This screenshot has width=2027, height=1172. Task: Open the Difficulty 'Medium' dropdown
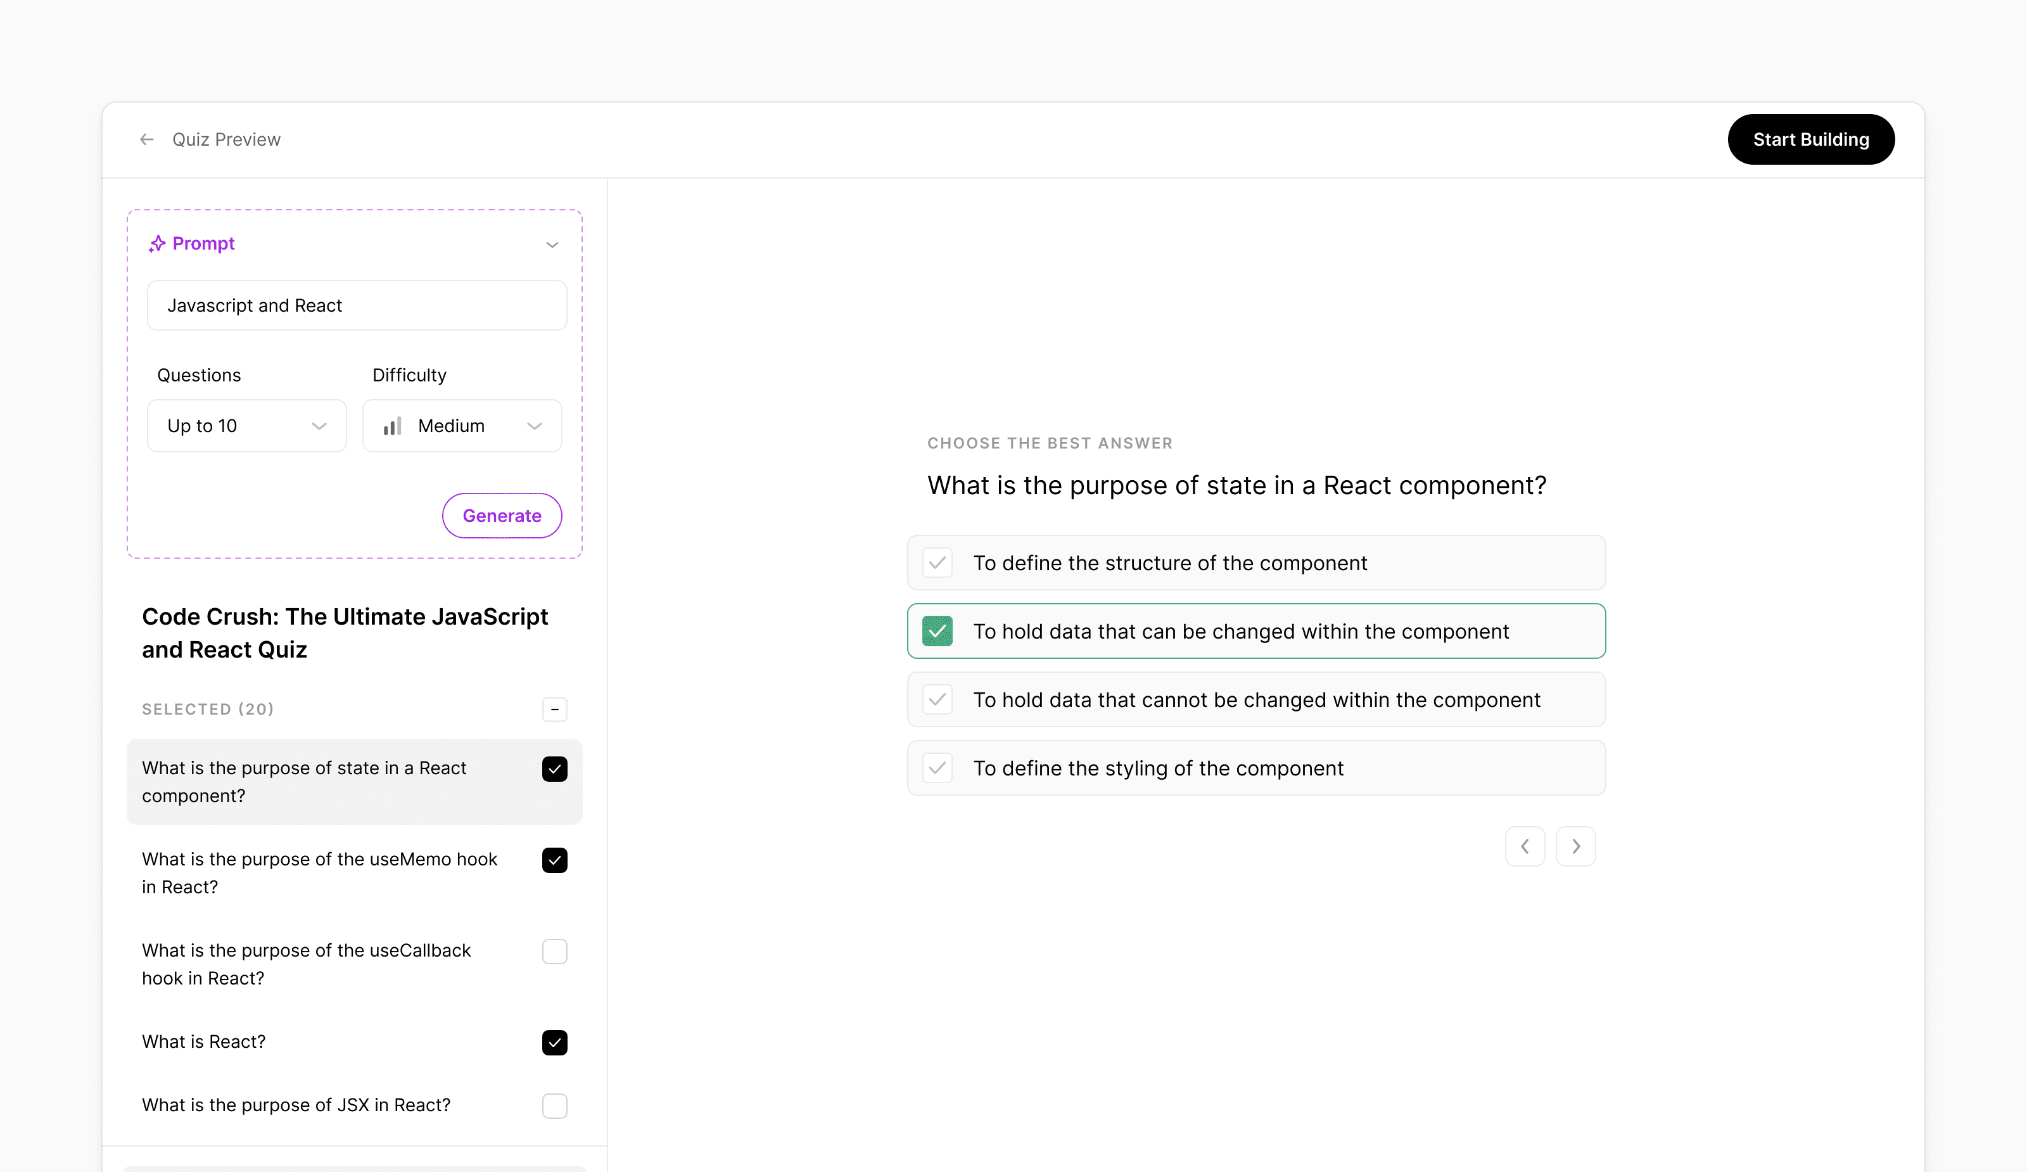462,426
